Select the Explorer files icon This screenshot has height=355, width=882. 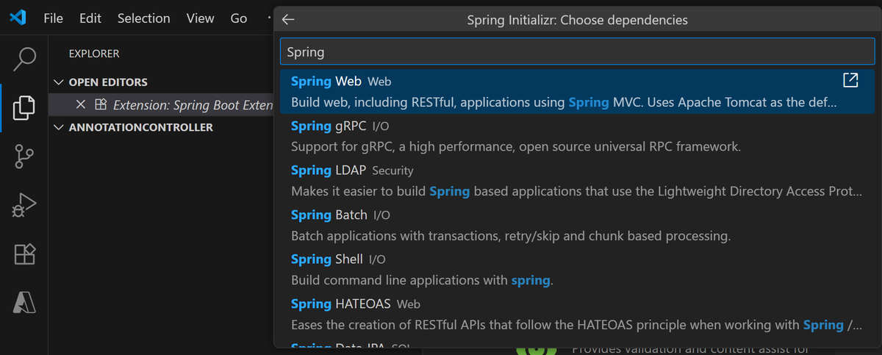coord(24,108)
